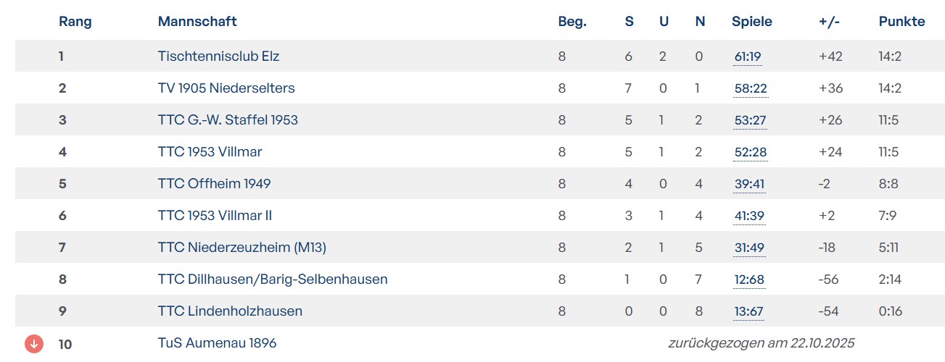This screenshot has width=945, height=362.
Task: Open the 58:22 games result
Action: [x=750, y=88]
